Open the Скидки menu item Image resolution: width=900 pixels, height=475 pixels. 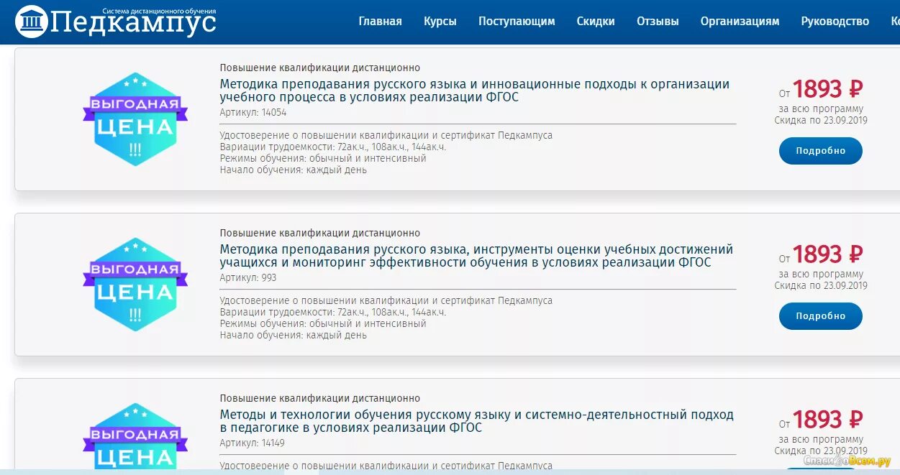(x=596, y=22)
